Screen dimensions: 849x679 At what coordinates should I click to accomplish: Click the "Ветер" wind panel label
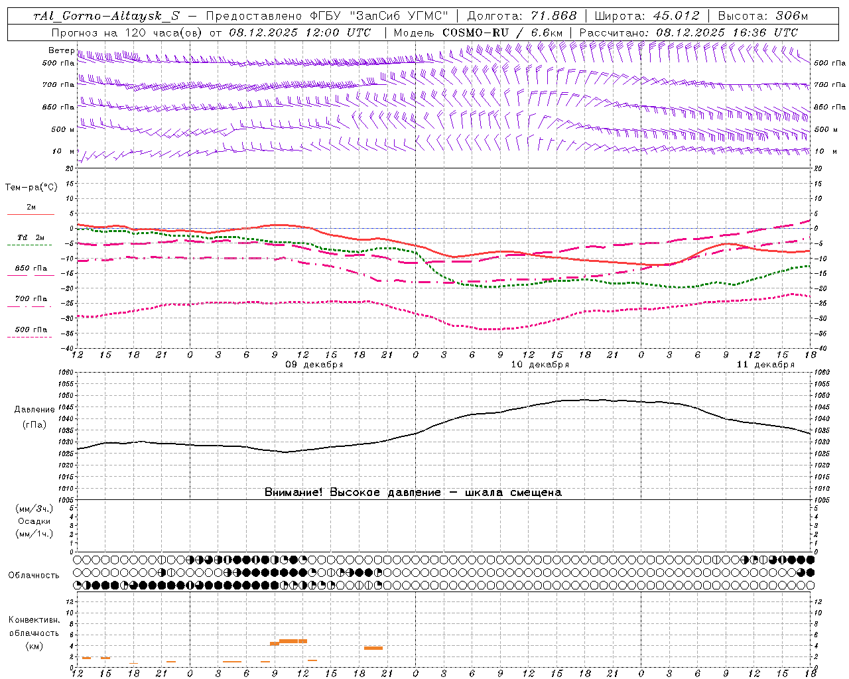pos(61,50)
